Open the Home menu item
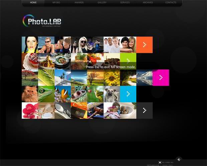Viewport: 207px width, 166px height. pyautogui.click(x=33, y=3)
